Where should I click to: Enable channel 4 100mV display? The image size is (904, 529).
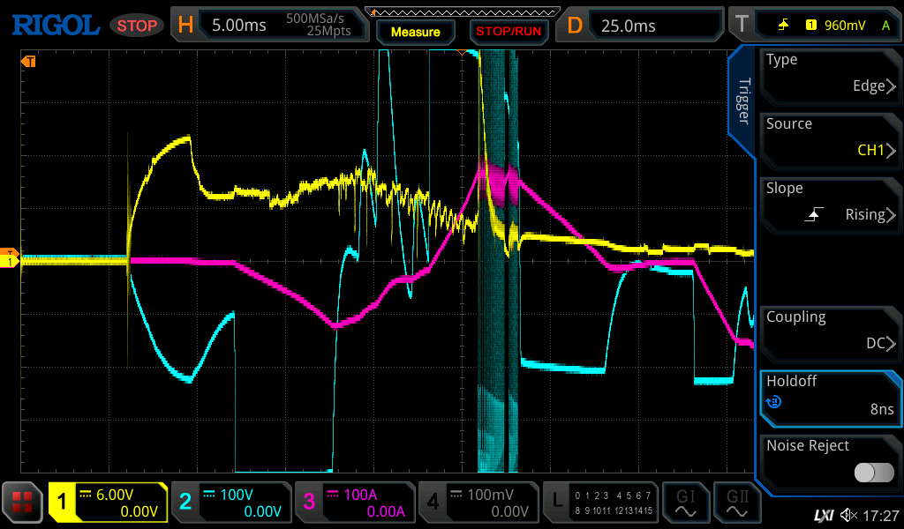(478, 503)
